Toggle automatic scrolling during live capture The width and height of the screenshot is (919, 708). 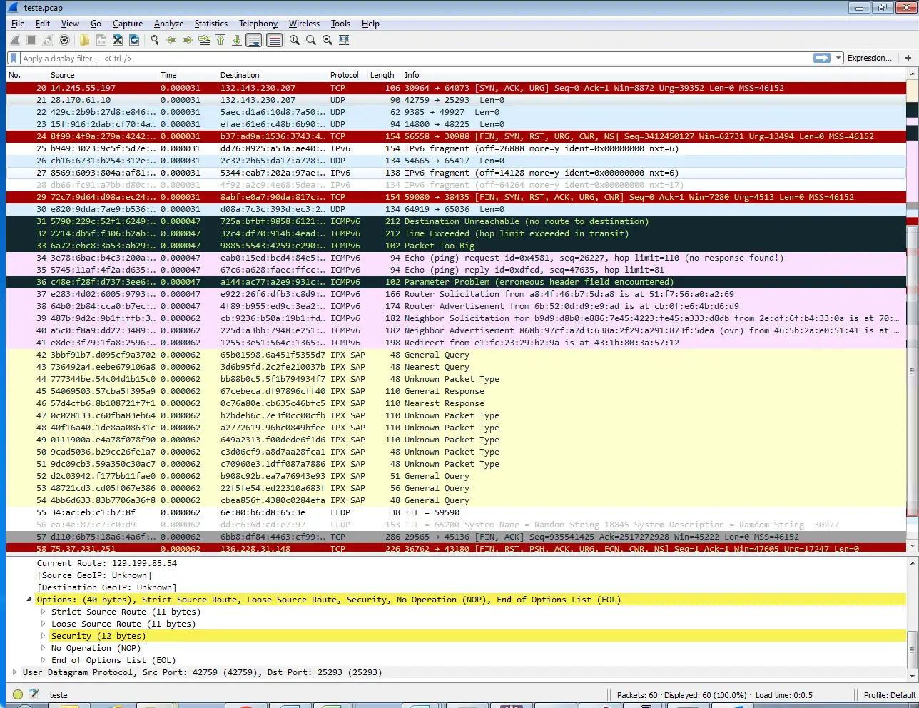(254, 40)
